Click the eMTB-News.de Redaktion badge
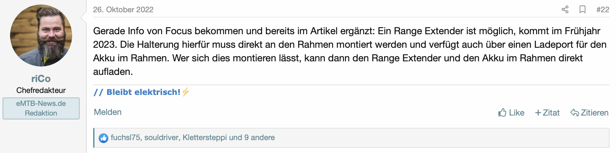The image size is (616, 153). [x=41, y=108]
